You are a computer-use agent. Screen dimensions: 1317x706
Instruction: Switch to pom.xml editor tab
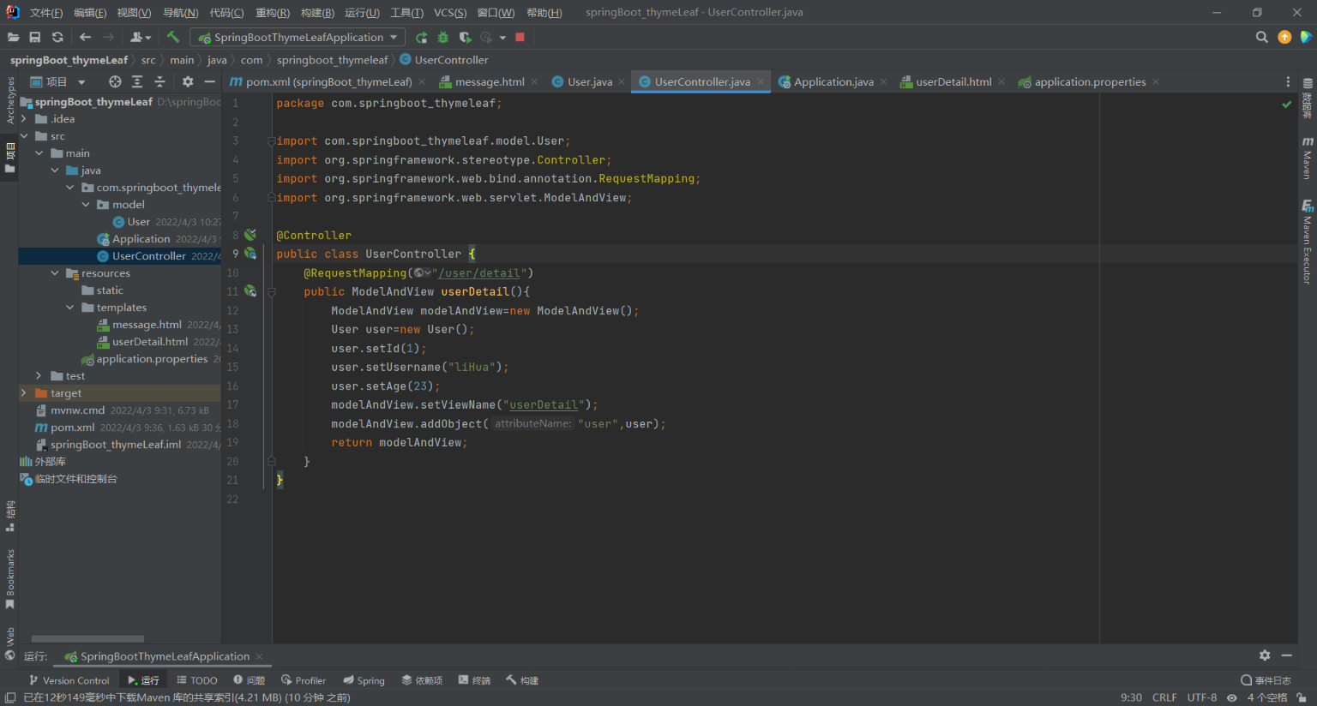point(328,81)
